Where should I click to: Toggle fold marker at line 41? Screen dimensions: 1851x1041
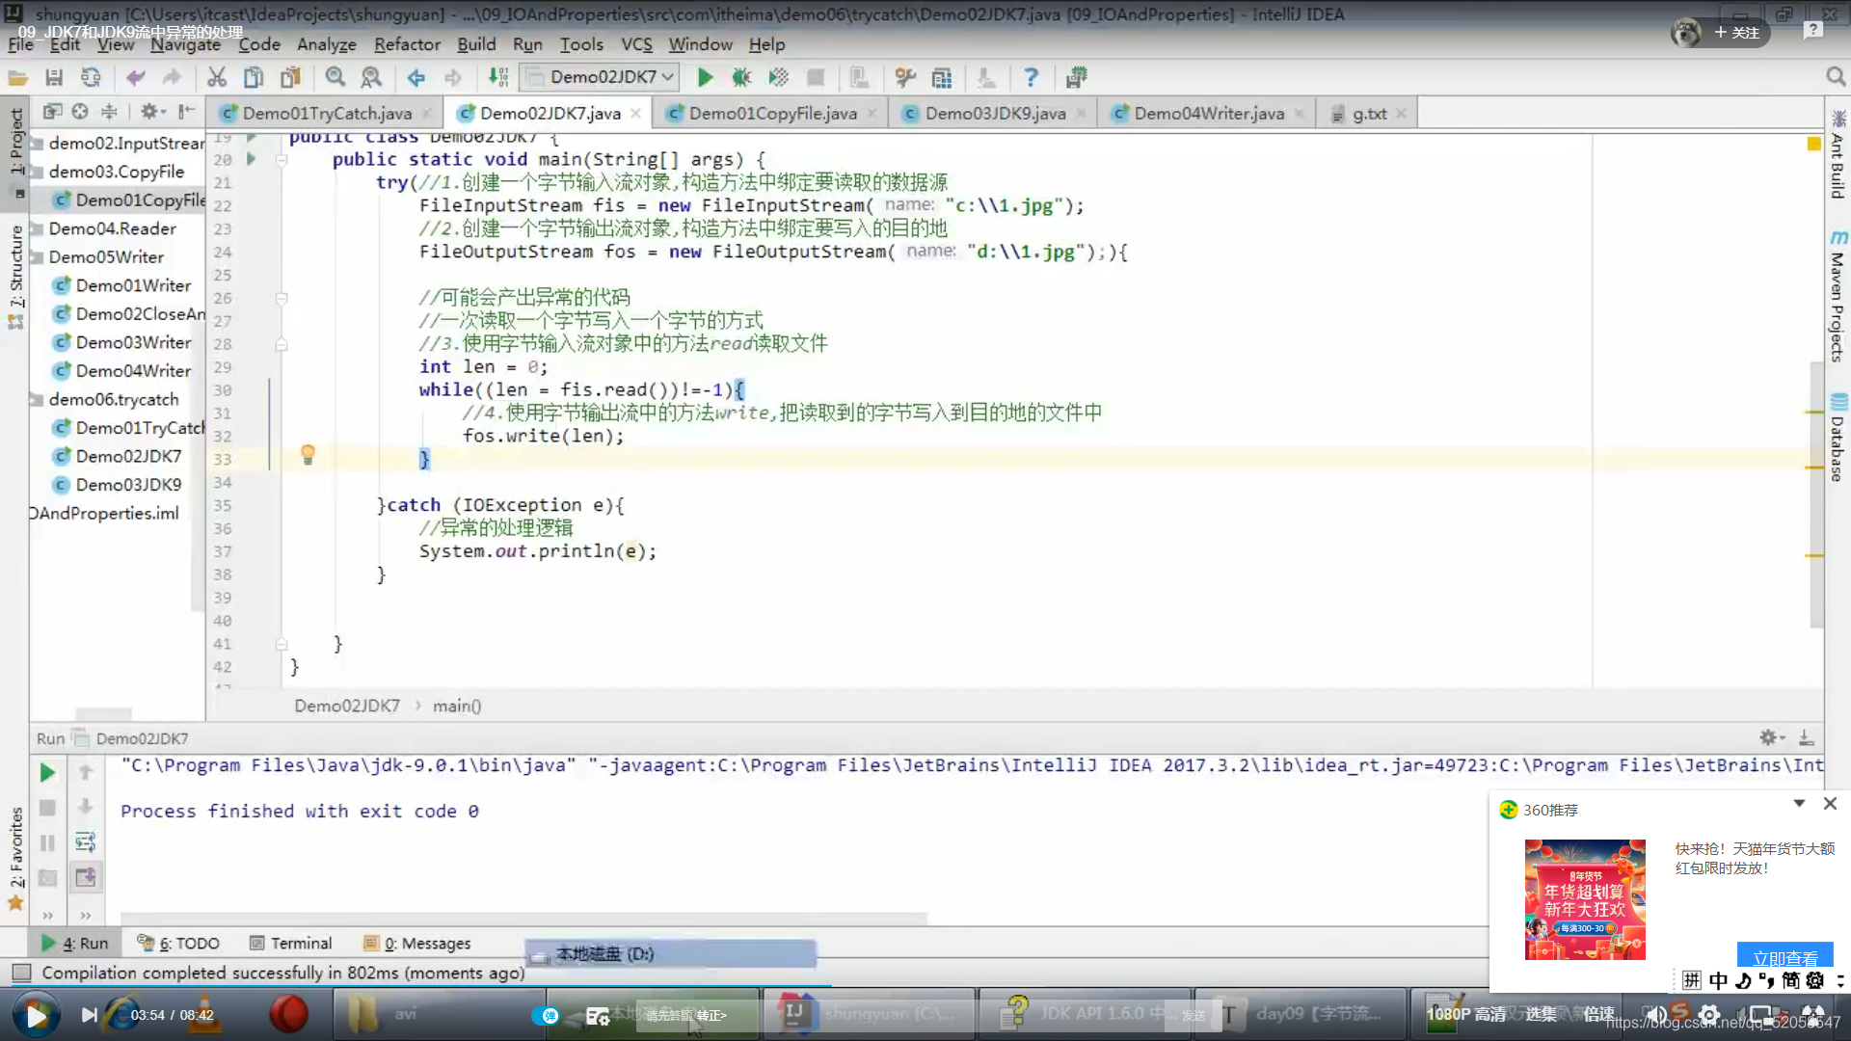[x=282, y=644]
